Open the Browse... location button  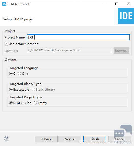point(121,51)
